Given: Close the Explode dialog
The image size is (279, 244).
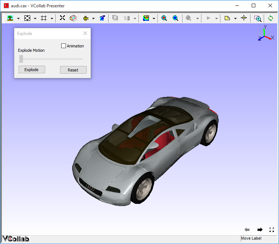Looking at the screenshot, I should tap(85, 33).
